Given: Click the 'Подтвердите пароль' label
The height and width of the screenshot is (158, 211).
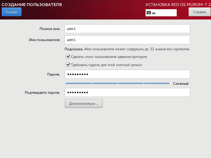Looking at the screenshot, I should (42, 93).
